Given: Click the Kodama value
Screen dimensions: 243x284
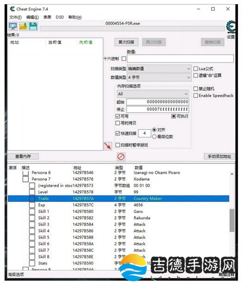Looking at the screenshot, I should pyautogui.click(x=141, y=179).
